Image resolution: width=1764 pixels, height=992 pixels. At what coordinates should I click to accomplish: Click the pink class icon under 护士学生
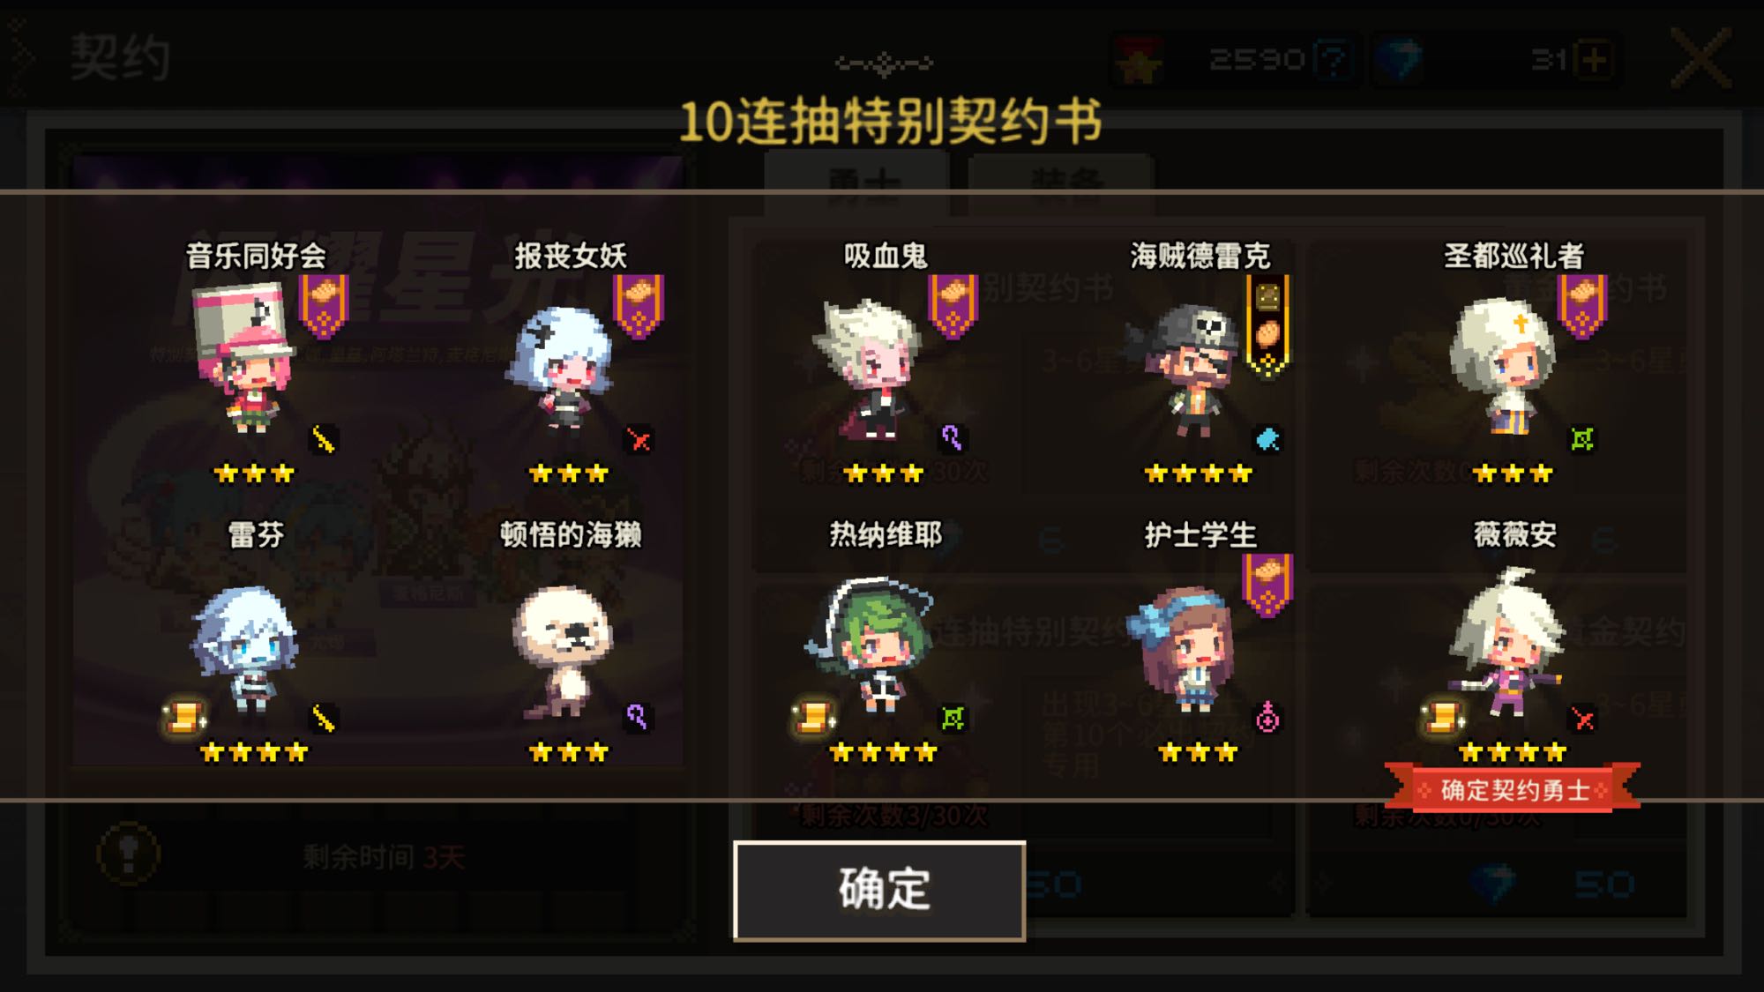[x=1267, y=719]
